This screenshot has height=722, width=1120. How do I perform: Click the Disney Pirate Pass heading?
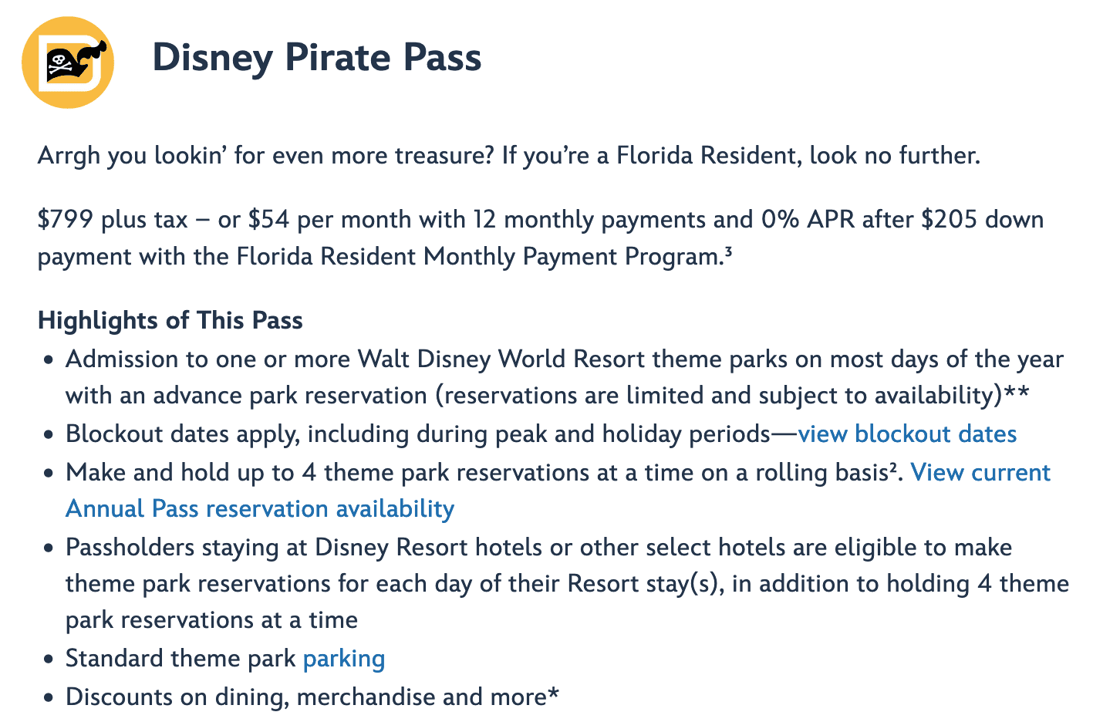click(x=317, y=58)
